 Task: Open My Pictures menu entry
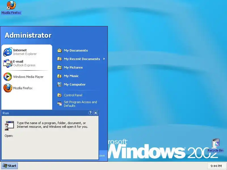pos(73,67)
